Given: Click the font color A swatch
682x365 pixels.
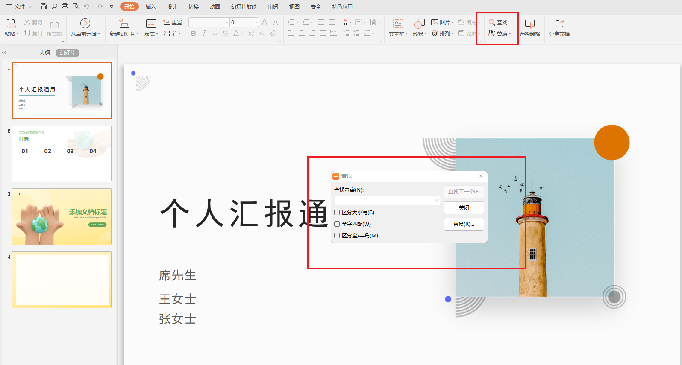Looking at the screenshot, I should click(236, 33).
